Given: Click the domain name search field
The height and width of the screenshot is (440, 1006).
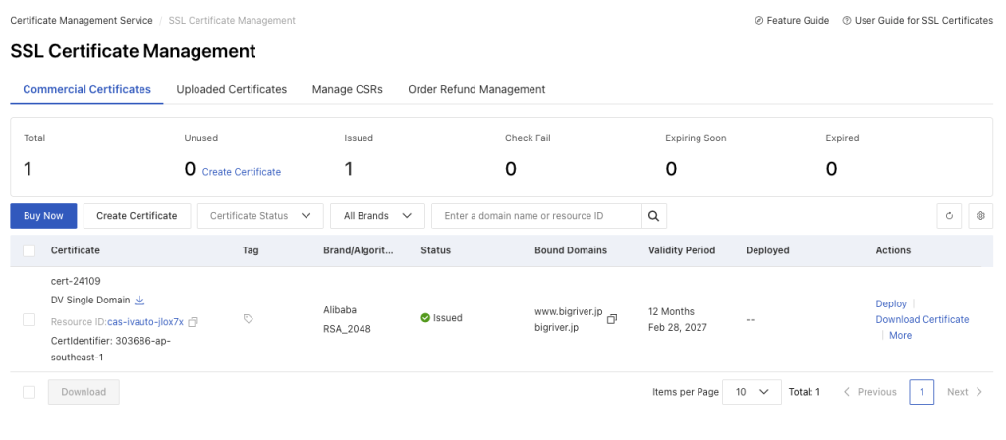Looking at the screenshot, I should [536, 216].
